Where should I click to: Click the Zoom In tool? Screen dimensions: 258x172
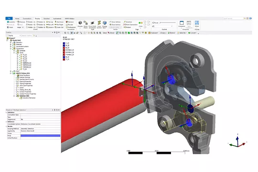(x=50, y=27)
